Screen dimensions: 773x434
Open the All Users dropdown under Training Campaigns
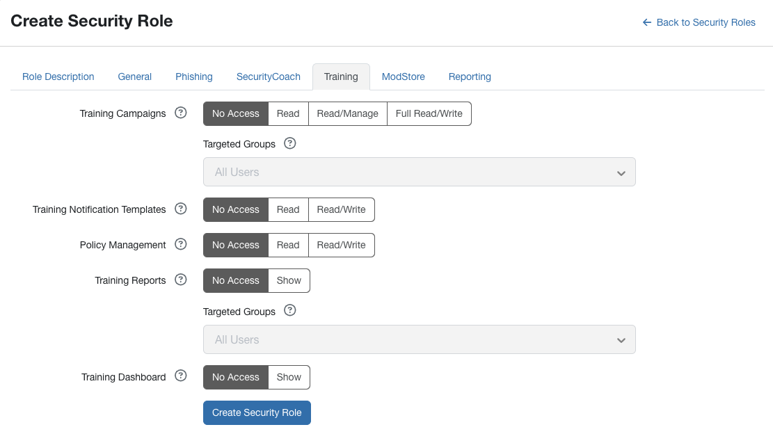click(419, 172)
